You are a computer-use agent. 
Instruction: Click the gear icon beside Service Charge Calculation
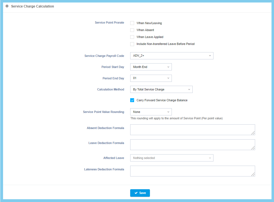(x=7, y=6)
